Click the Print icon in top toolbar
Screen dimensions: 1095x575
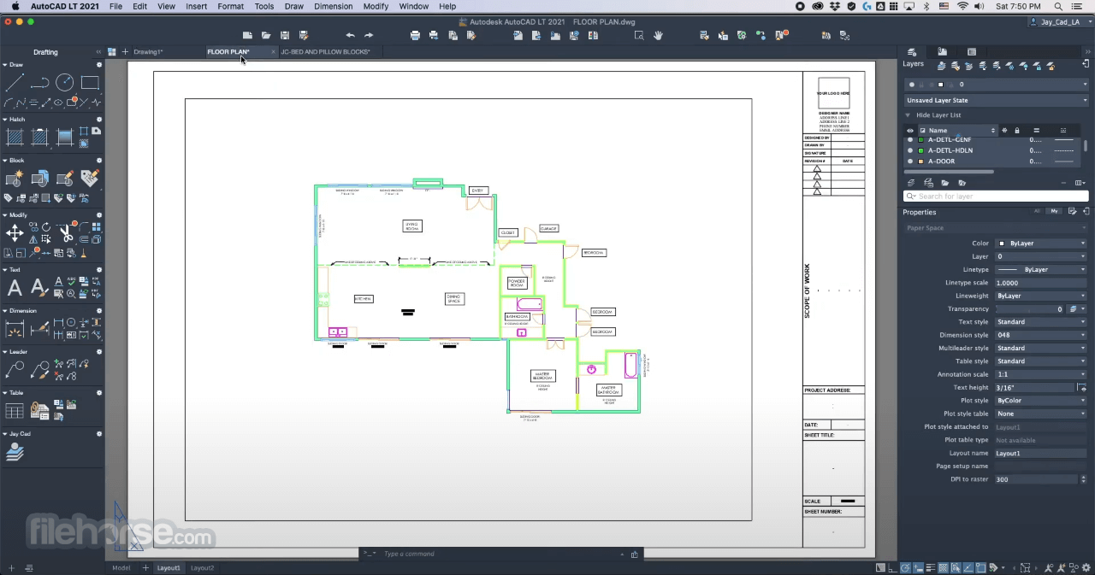coord(415,36)
